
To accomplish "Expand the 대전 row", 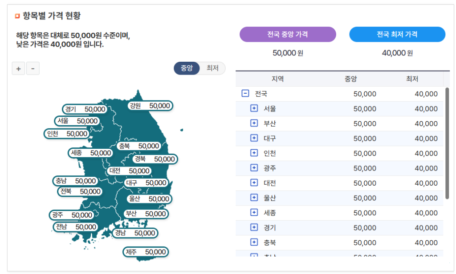I will click(x=254, y=183).
